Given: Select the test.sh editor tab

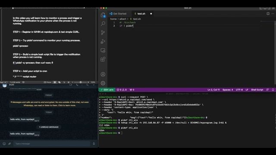Looking at the screenshot, I should (141, 14).
